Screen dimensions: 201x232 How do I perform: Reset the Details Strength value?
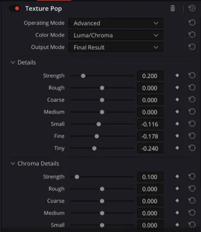point(192,75)
